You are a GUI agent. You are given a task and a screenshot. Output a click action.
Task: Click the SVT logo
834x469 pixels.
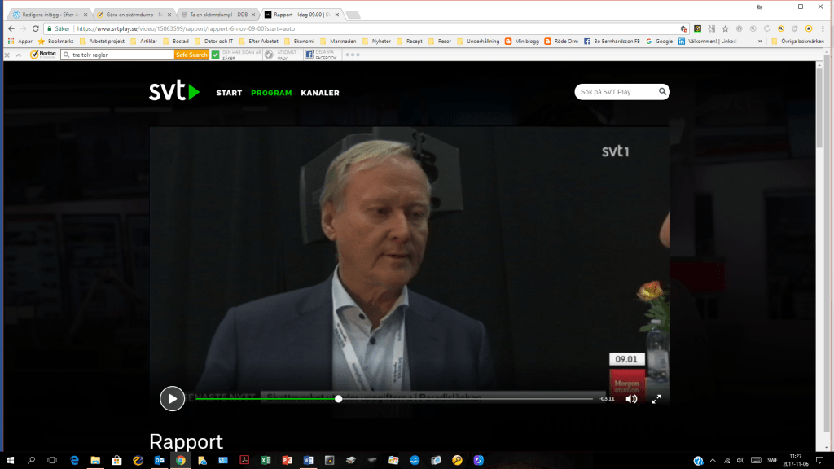(173, 92)
